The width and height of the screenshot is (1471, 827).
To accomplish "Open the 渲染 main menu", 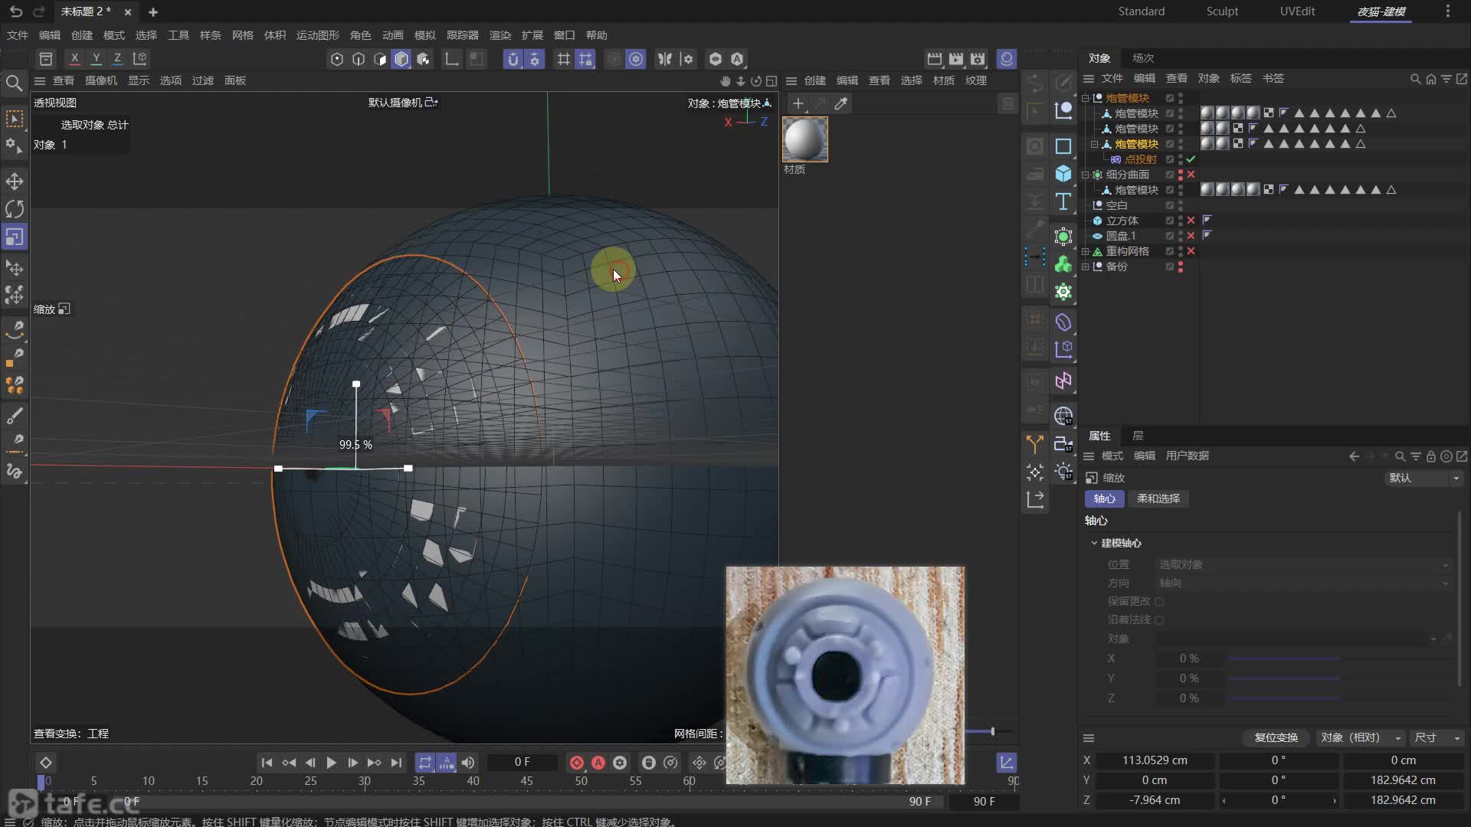I will pyautogui.click(x=500, y=35).
